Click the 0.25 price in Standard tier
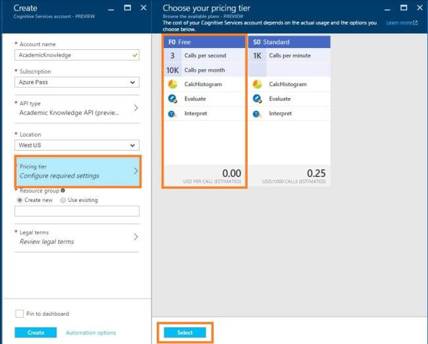Image resolution: width=428 pixels, height=344 pixels. [x=316, y=174]
